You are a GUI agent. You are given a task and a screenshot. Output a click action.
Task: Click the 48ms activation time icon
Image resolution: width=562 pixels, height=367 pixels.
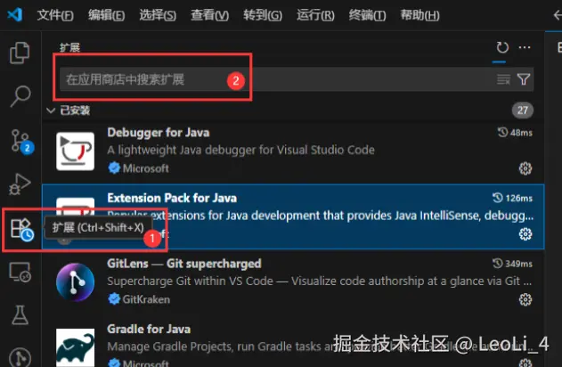tap(502, 132)
